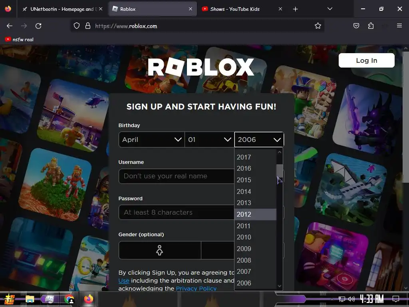The height and width of the screenshot is (307, 409).
Task: Open a new tab with the plus icon
Action: point(295,9)
